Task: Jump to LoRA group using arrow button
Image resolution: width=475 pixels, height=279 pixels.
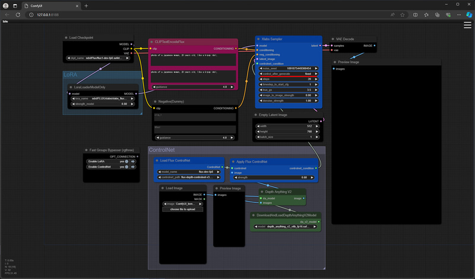Action: pyautogui.click(x=133, y=161)
